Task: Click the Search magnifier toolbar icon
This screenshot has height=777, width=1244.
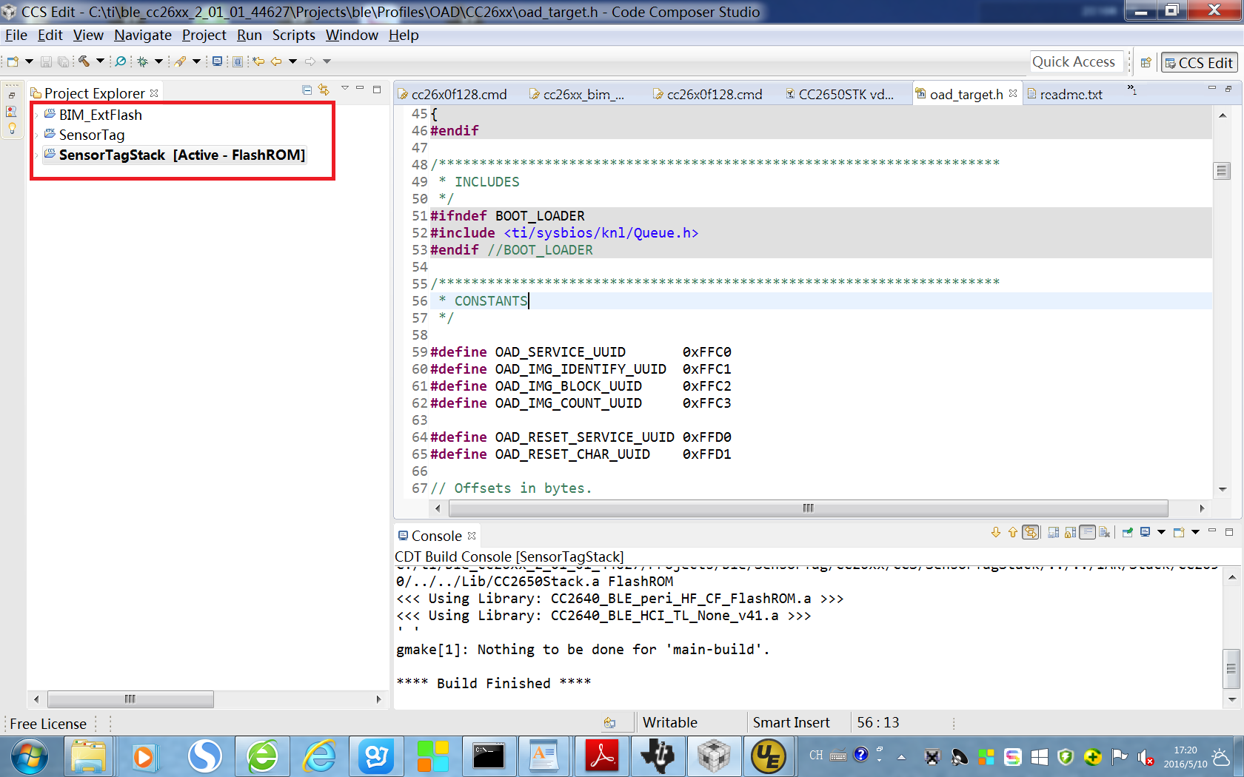Action: point(121,61)
